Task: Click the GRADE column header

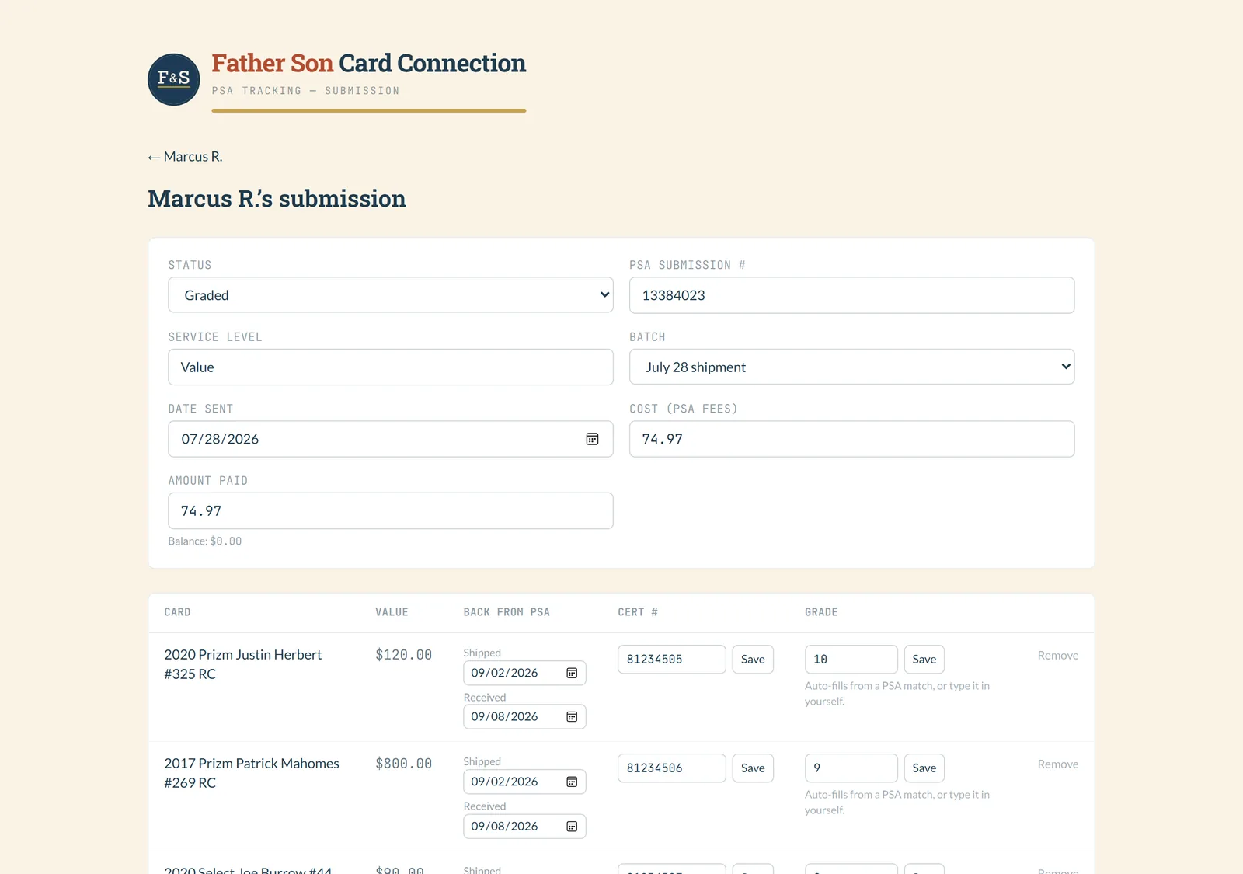Action: point(821,612)
